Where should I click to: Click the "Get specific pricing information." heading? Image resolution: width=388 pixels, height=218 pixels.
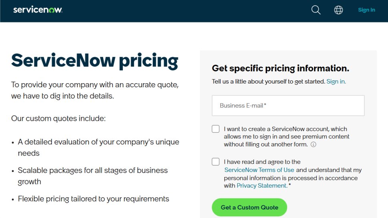click(x=280, y=68)
